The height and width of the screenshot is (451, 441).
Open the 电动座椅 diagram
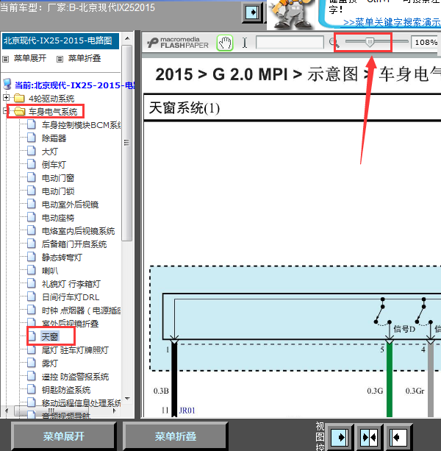pyautogui.click(x=58, y=218)
